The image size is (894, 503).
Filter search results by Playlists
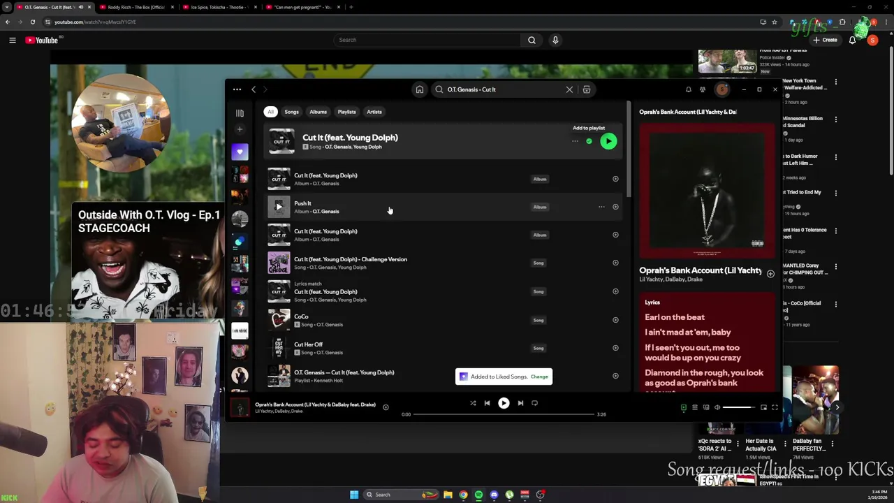[346, 112]
